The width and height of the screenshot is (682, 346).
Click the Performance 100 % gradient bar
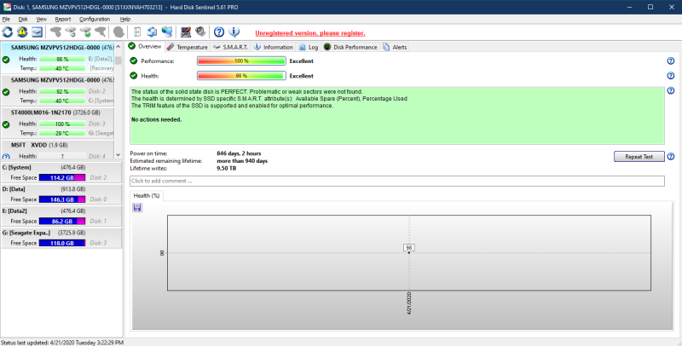(x=241, y=61)
